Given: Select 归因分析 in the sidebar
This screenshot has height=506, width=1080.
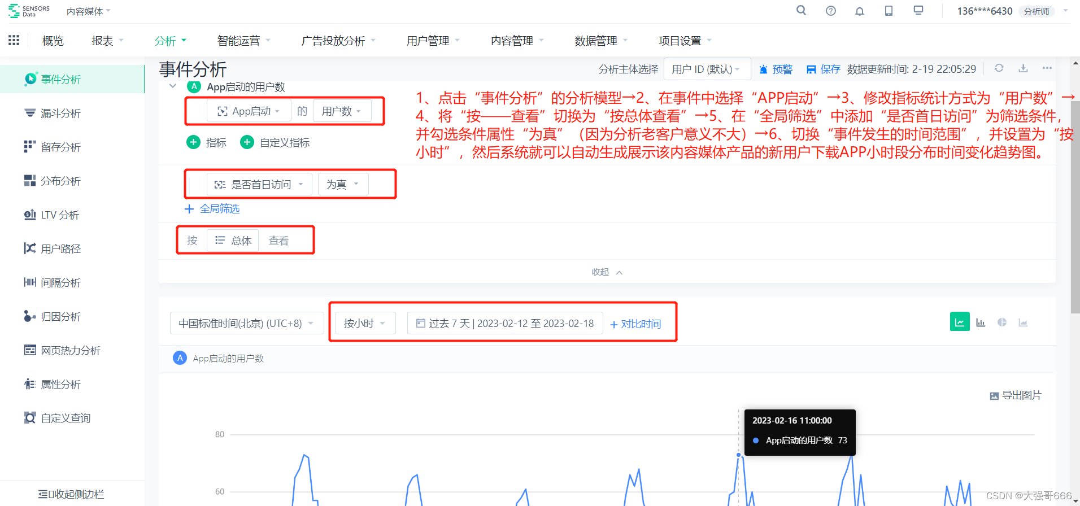Looking at the screenshot, I should click(72, 316).
